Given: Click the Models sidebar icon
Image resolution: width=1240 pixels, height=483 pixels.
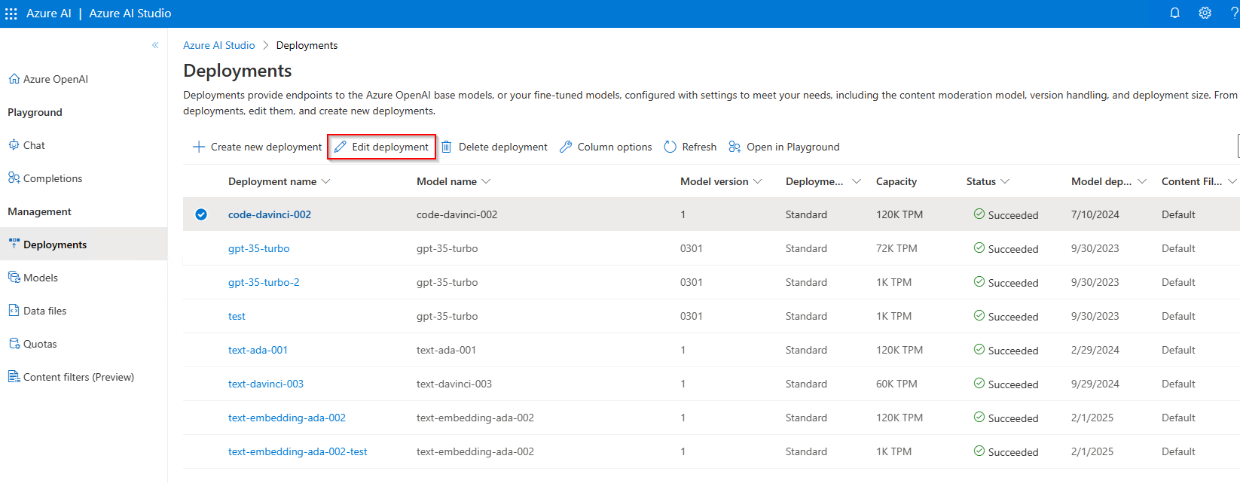Looking at the screenshot, I should tap(14, 278).
